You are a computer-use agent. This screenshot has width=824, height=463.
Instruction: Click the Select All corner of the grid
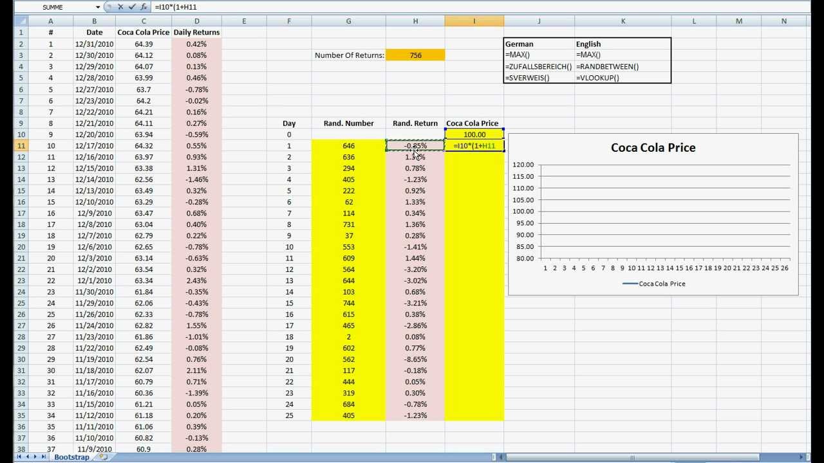21,21
